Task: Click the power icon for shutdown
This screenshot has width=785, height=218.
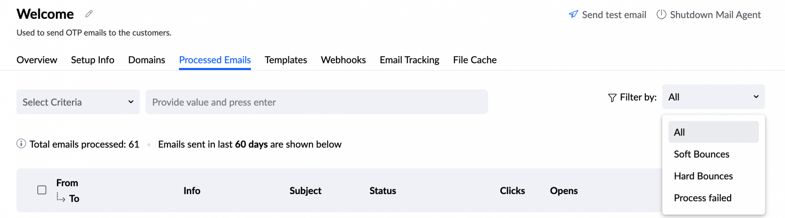Action: click(x=661, y=14)
